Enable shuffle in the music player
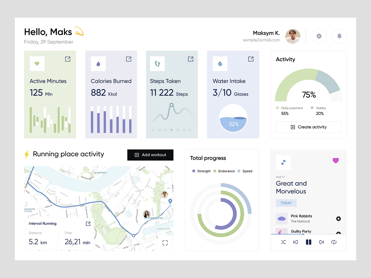Viewport: 371px width, 278px height. point(283,242)
